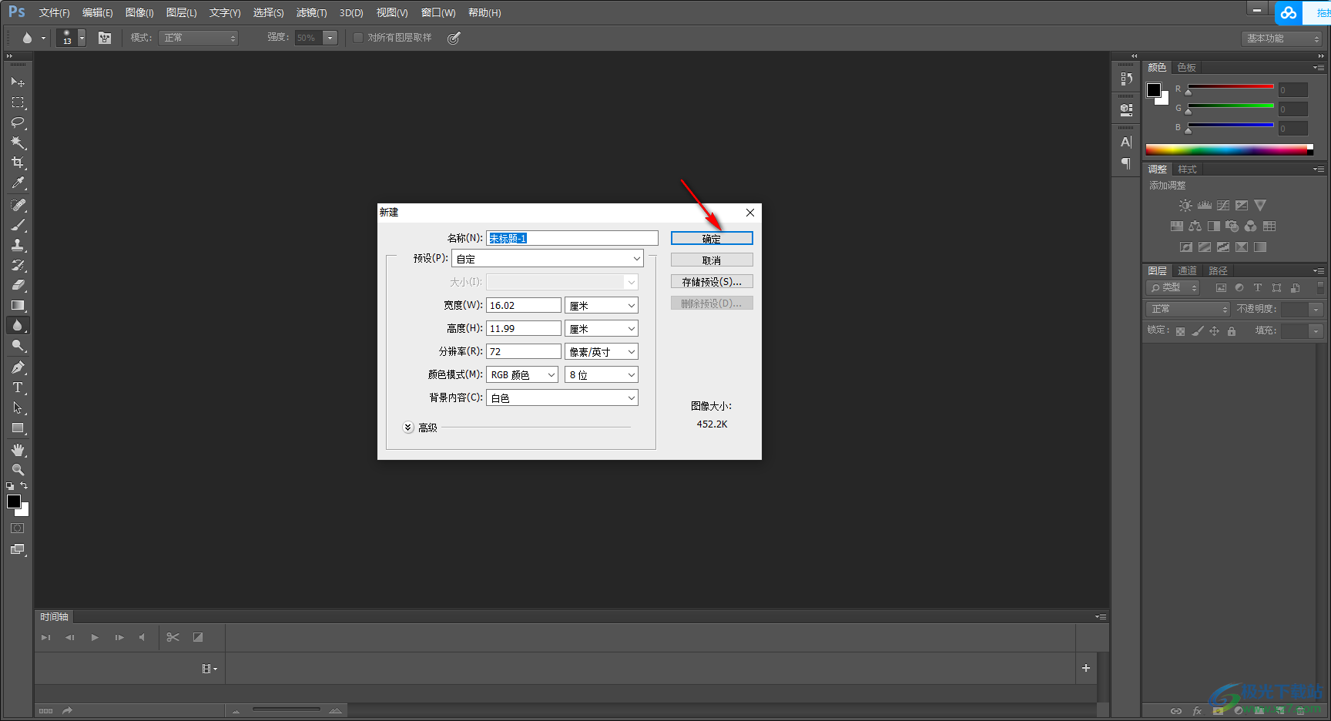The height and width of the screenshot is (721, 1331).
Task: Select the Brush tool
Action: (x=18, y=225)
